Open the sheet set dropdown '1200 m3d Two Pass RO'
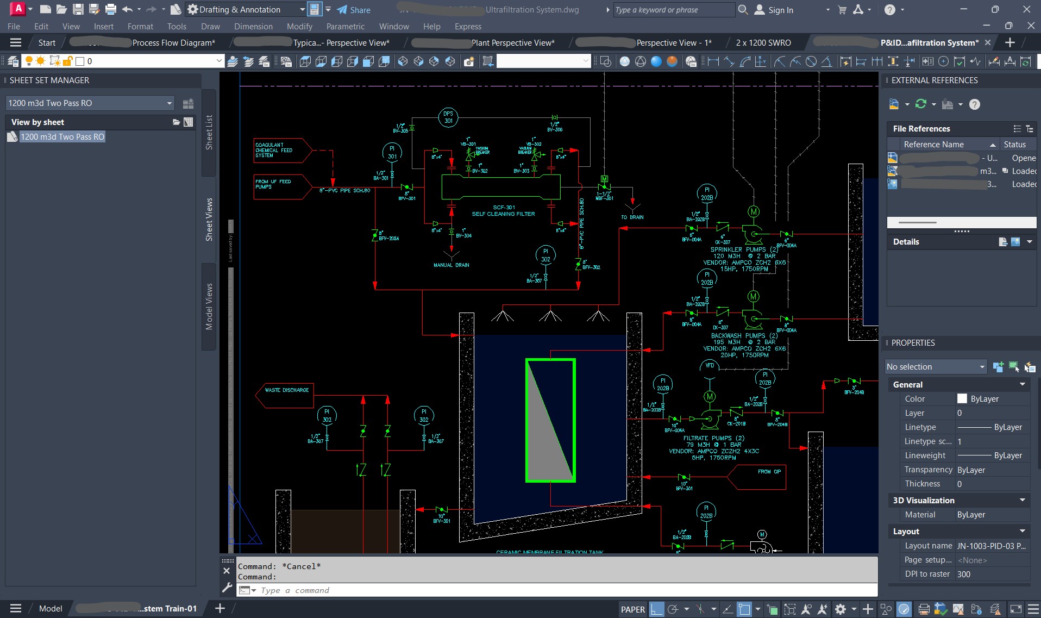Viewport: 1041px width, 618px height. [90, 103]
